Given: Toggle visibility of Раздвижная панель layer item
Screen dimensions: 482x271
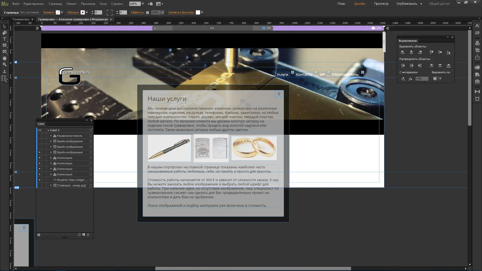Looking at the screenshot, I should (x=39, y=136).
